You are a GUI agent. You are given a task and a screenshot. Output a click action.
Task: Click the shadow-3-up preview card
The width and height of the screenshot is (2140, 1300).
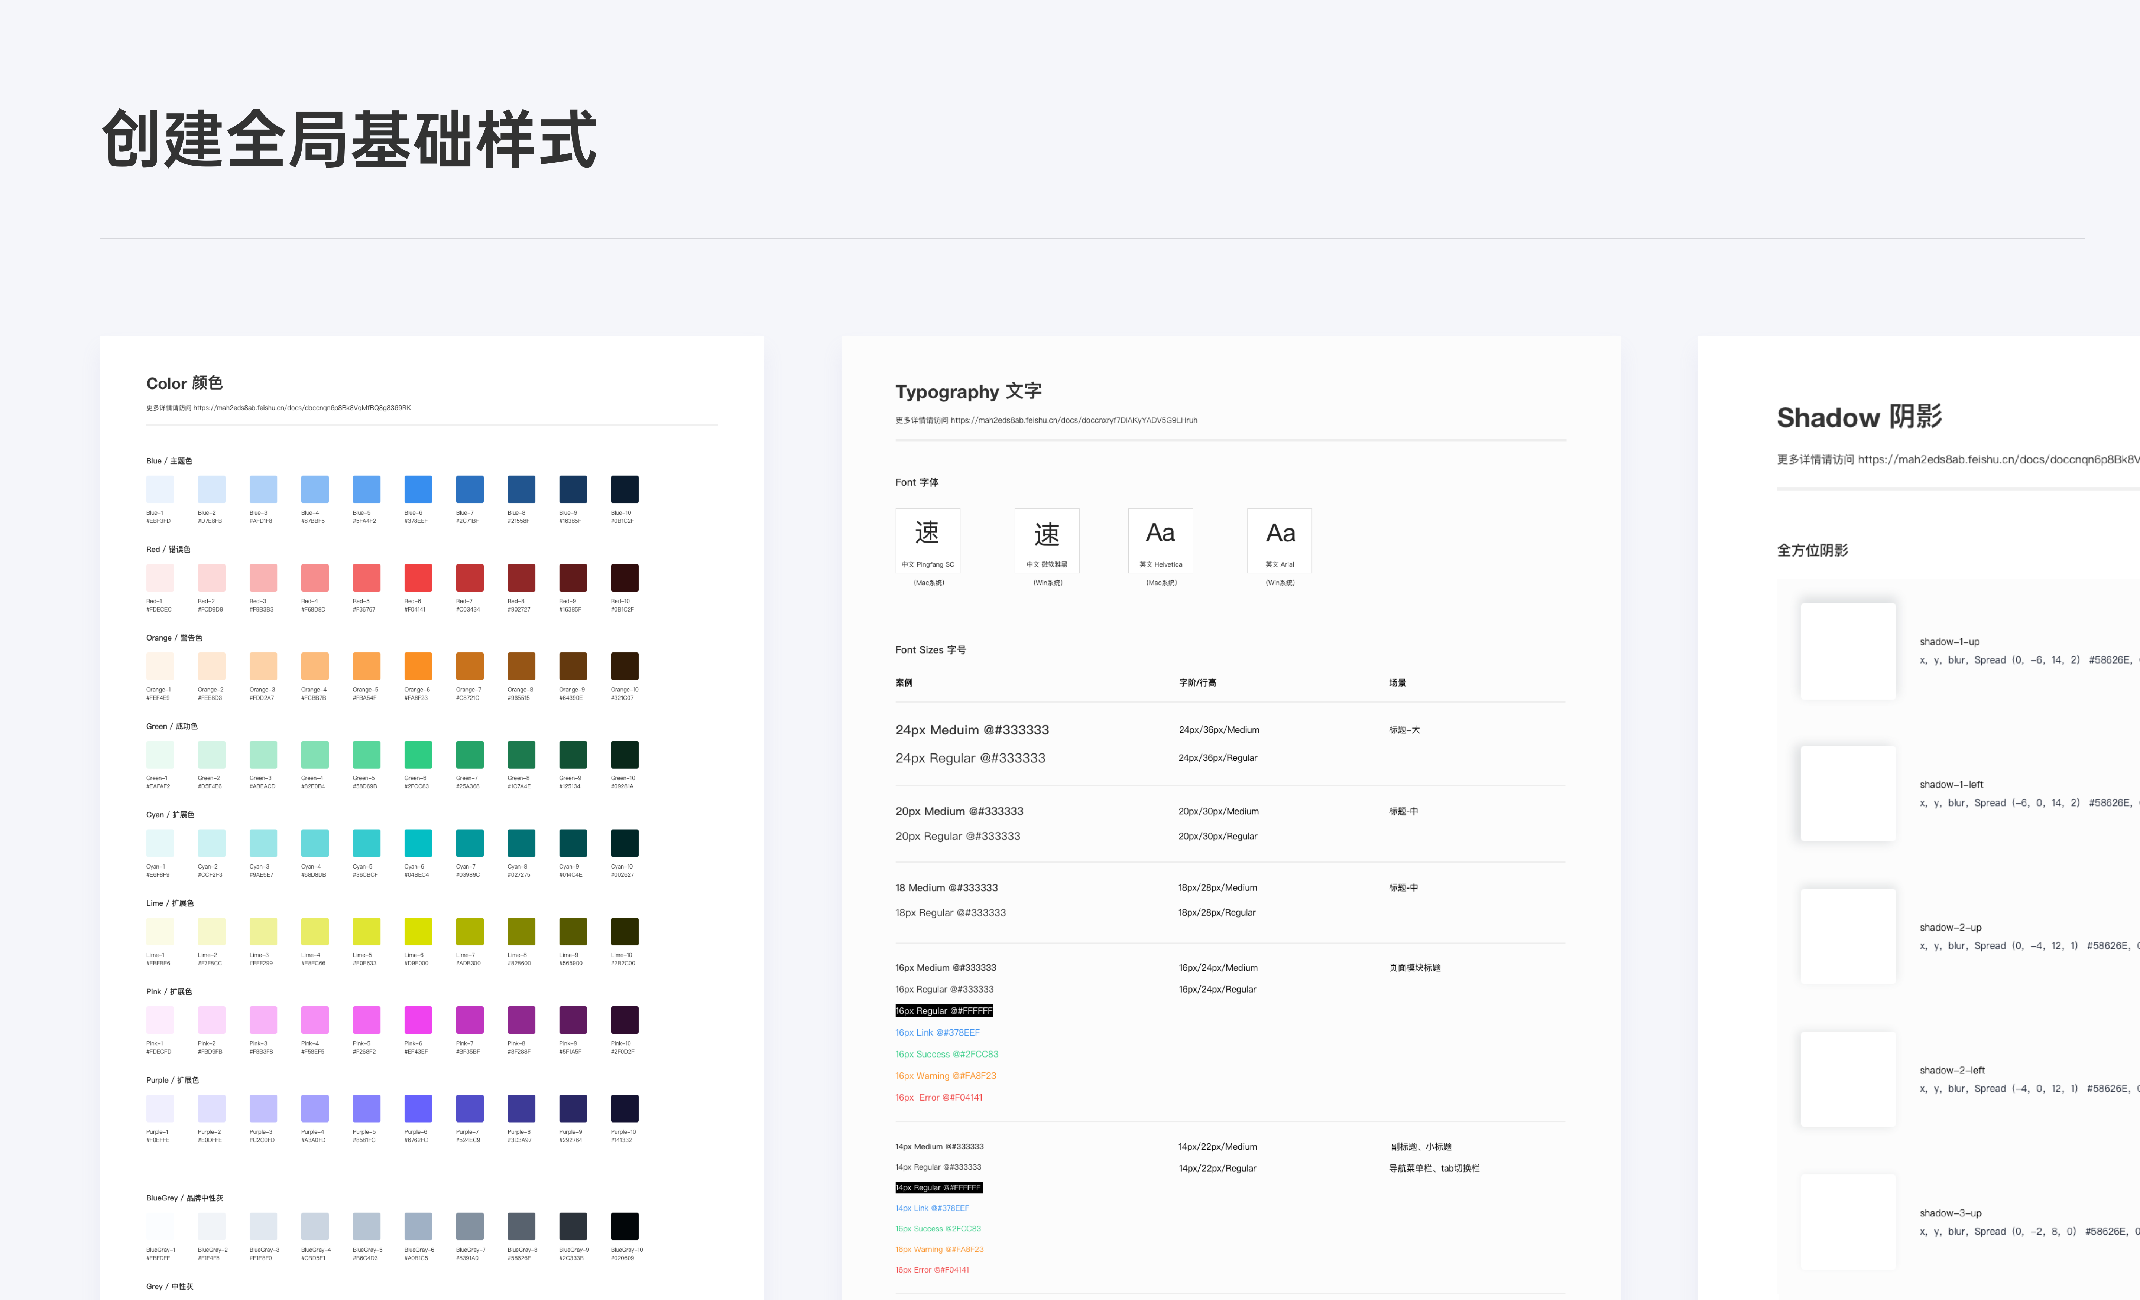pyautogui.click(x=1848, y=1222)
